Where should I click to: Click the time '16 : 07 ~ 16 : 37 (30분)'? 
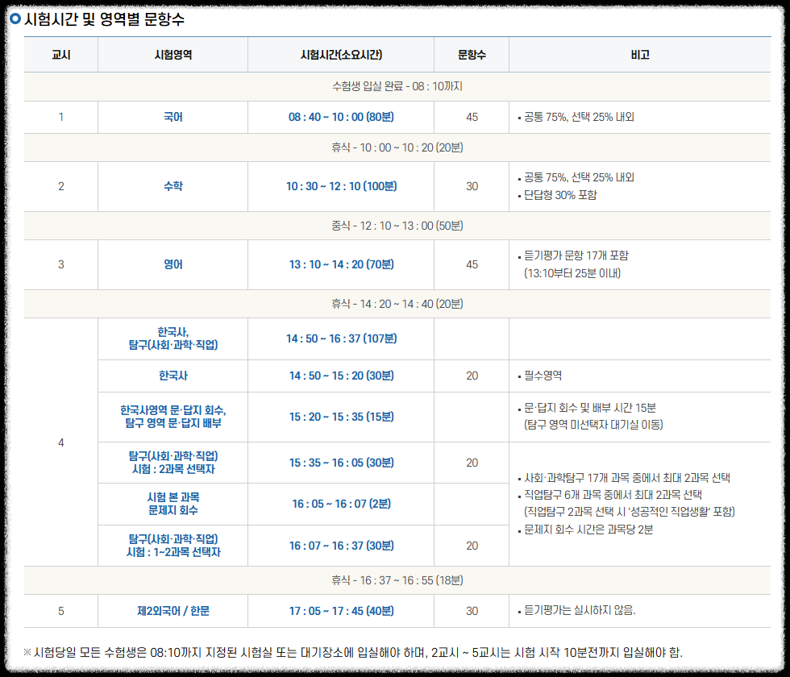click(x=341, y=546)
